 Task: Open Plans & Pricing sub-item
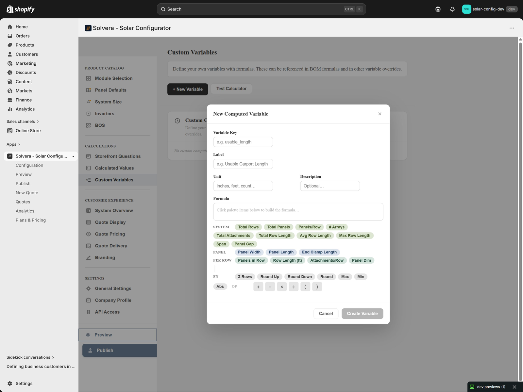31,220
